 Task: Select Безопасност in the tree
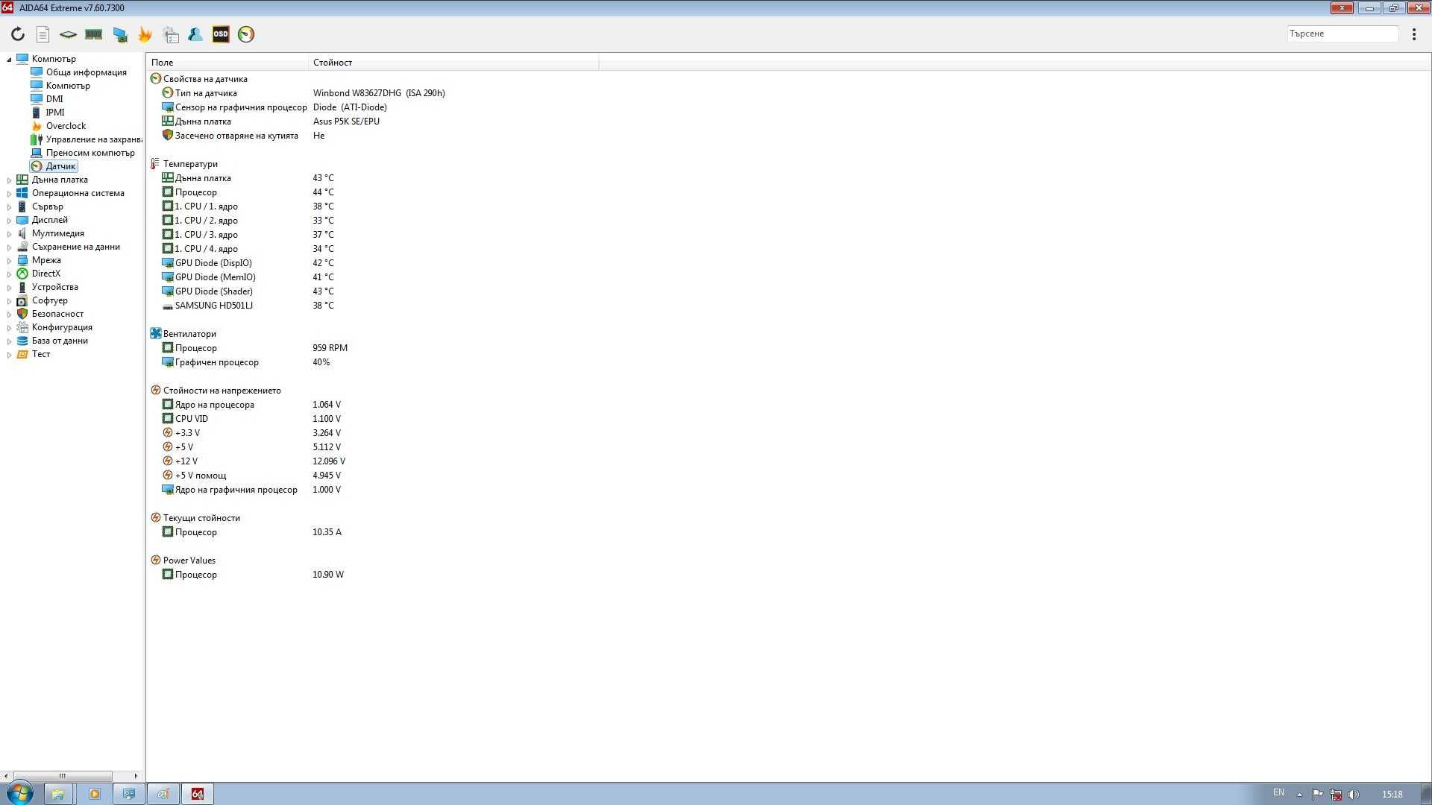tap(57, 314)
